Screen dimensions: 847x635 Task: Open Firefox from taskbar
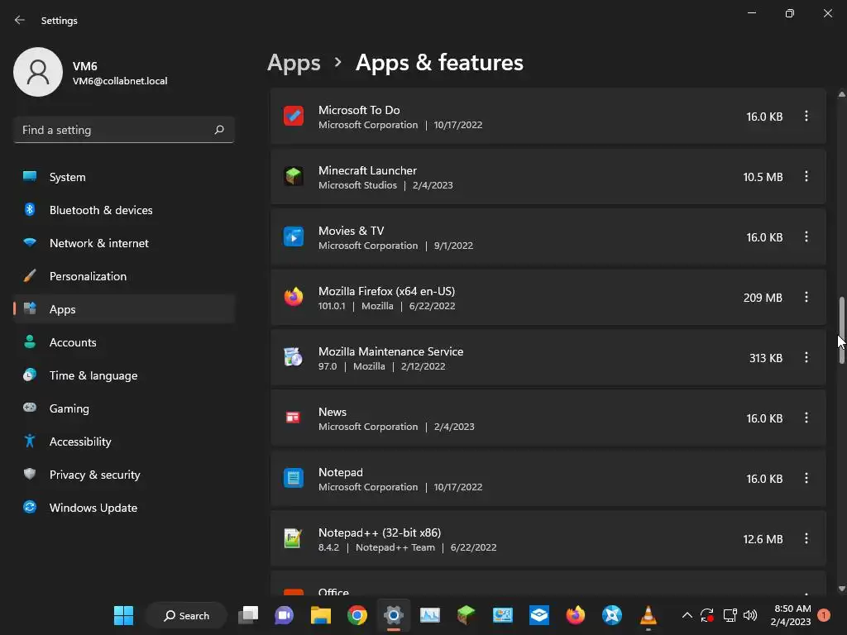(x=576, y=615)
